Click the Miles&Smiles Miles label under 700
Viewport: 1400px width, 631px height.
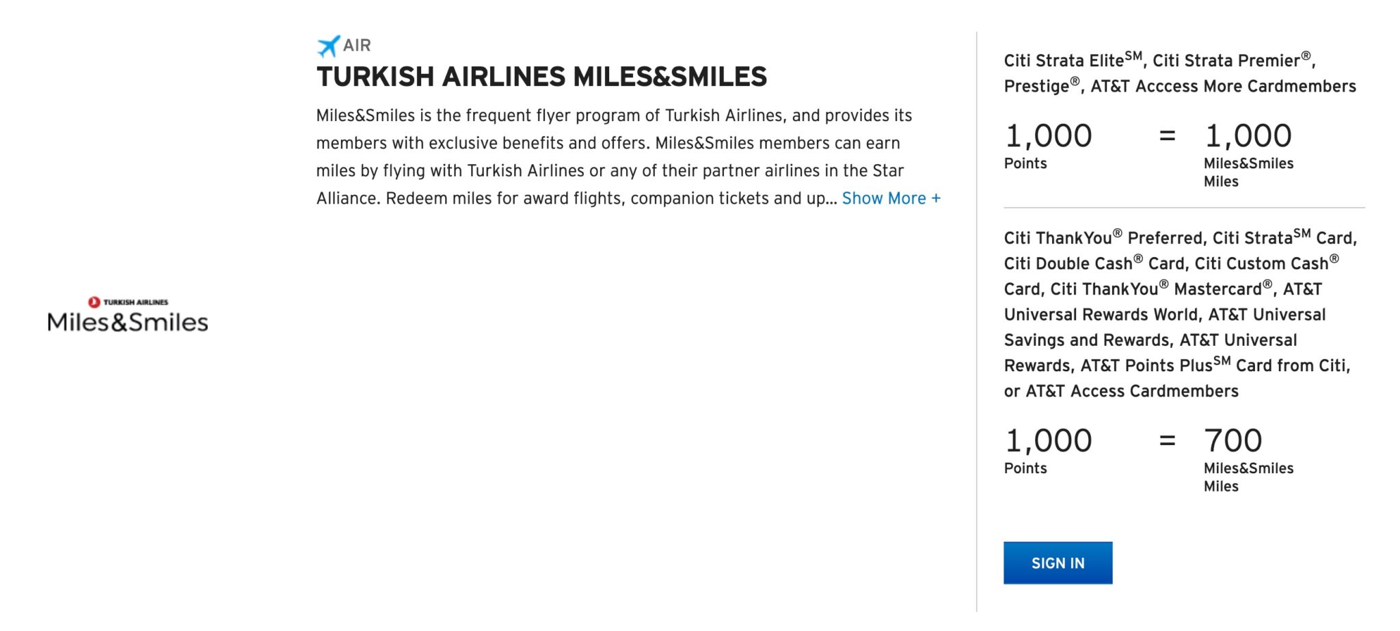(x=1248, y=477)
